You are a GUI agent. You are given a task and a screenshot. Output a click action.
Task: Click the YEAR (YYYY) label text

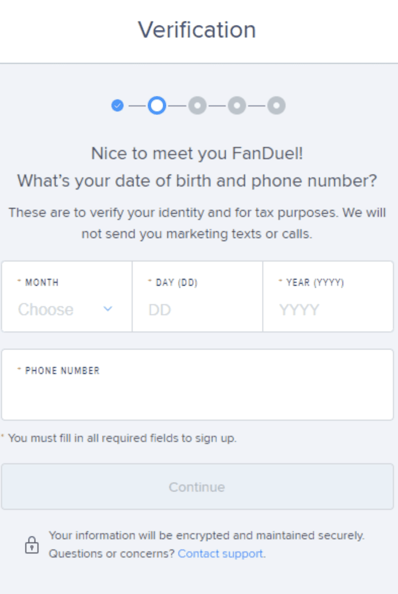(315, 283)
